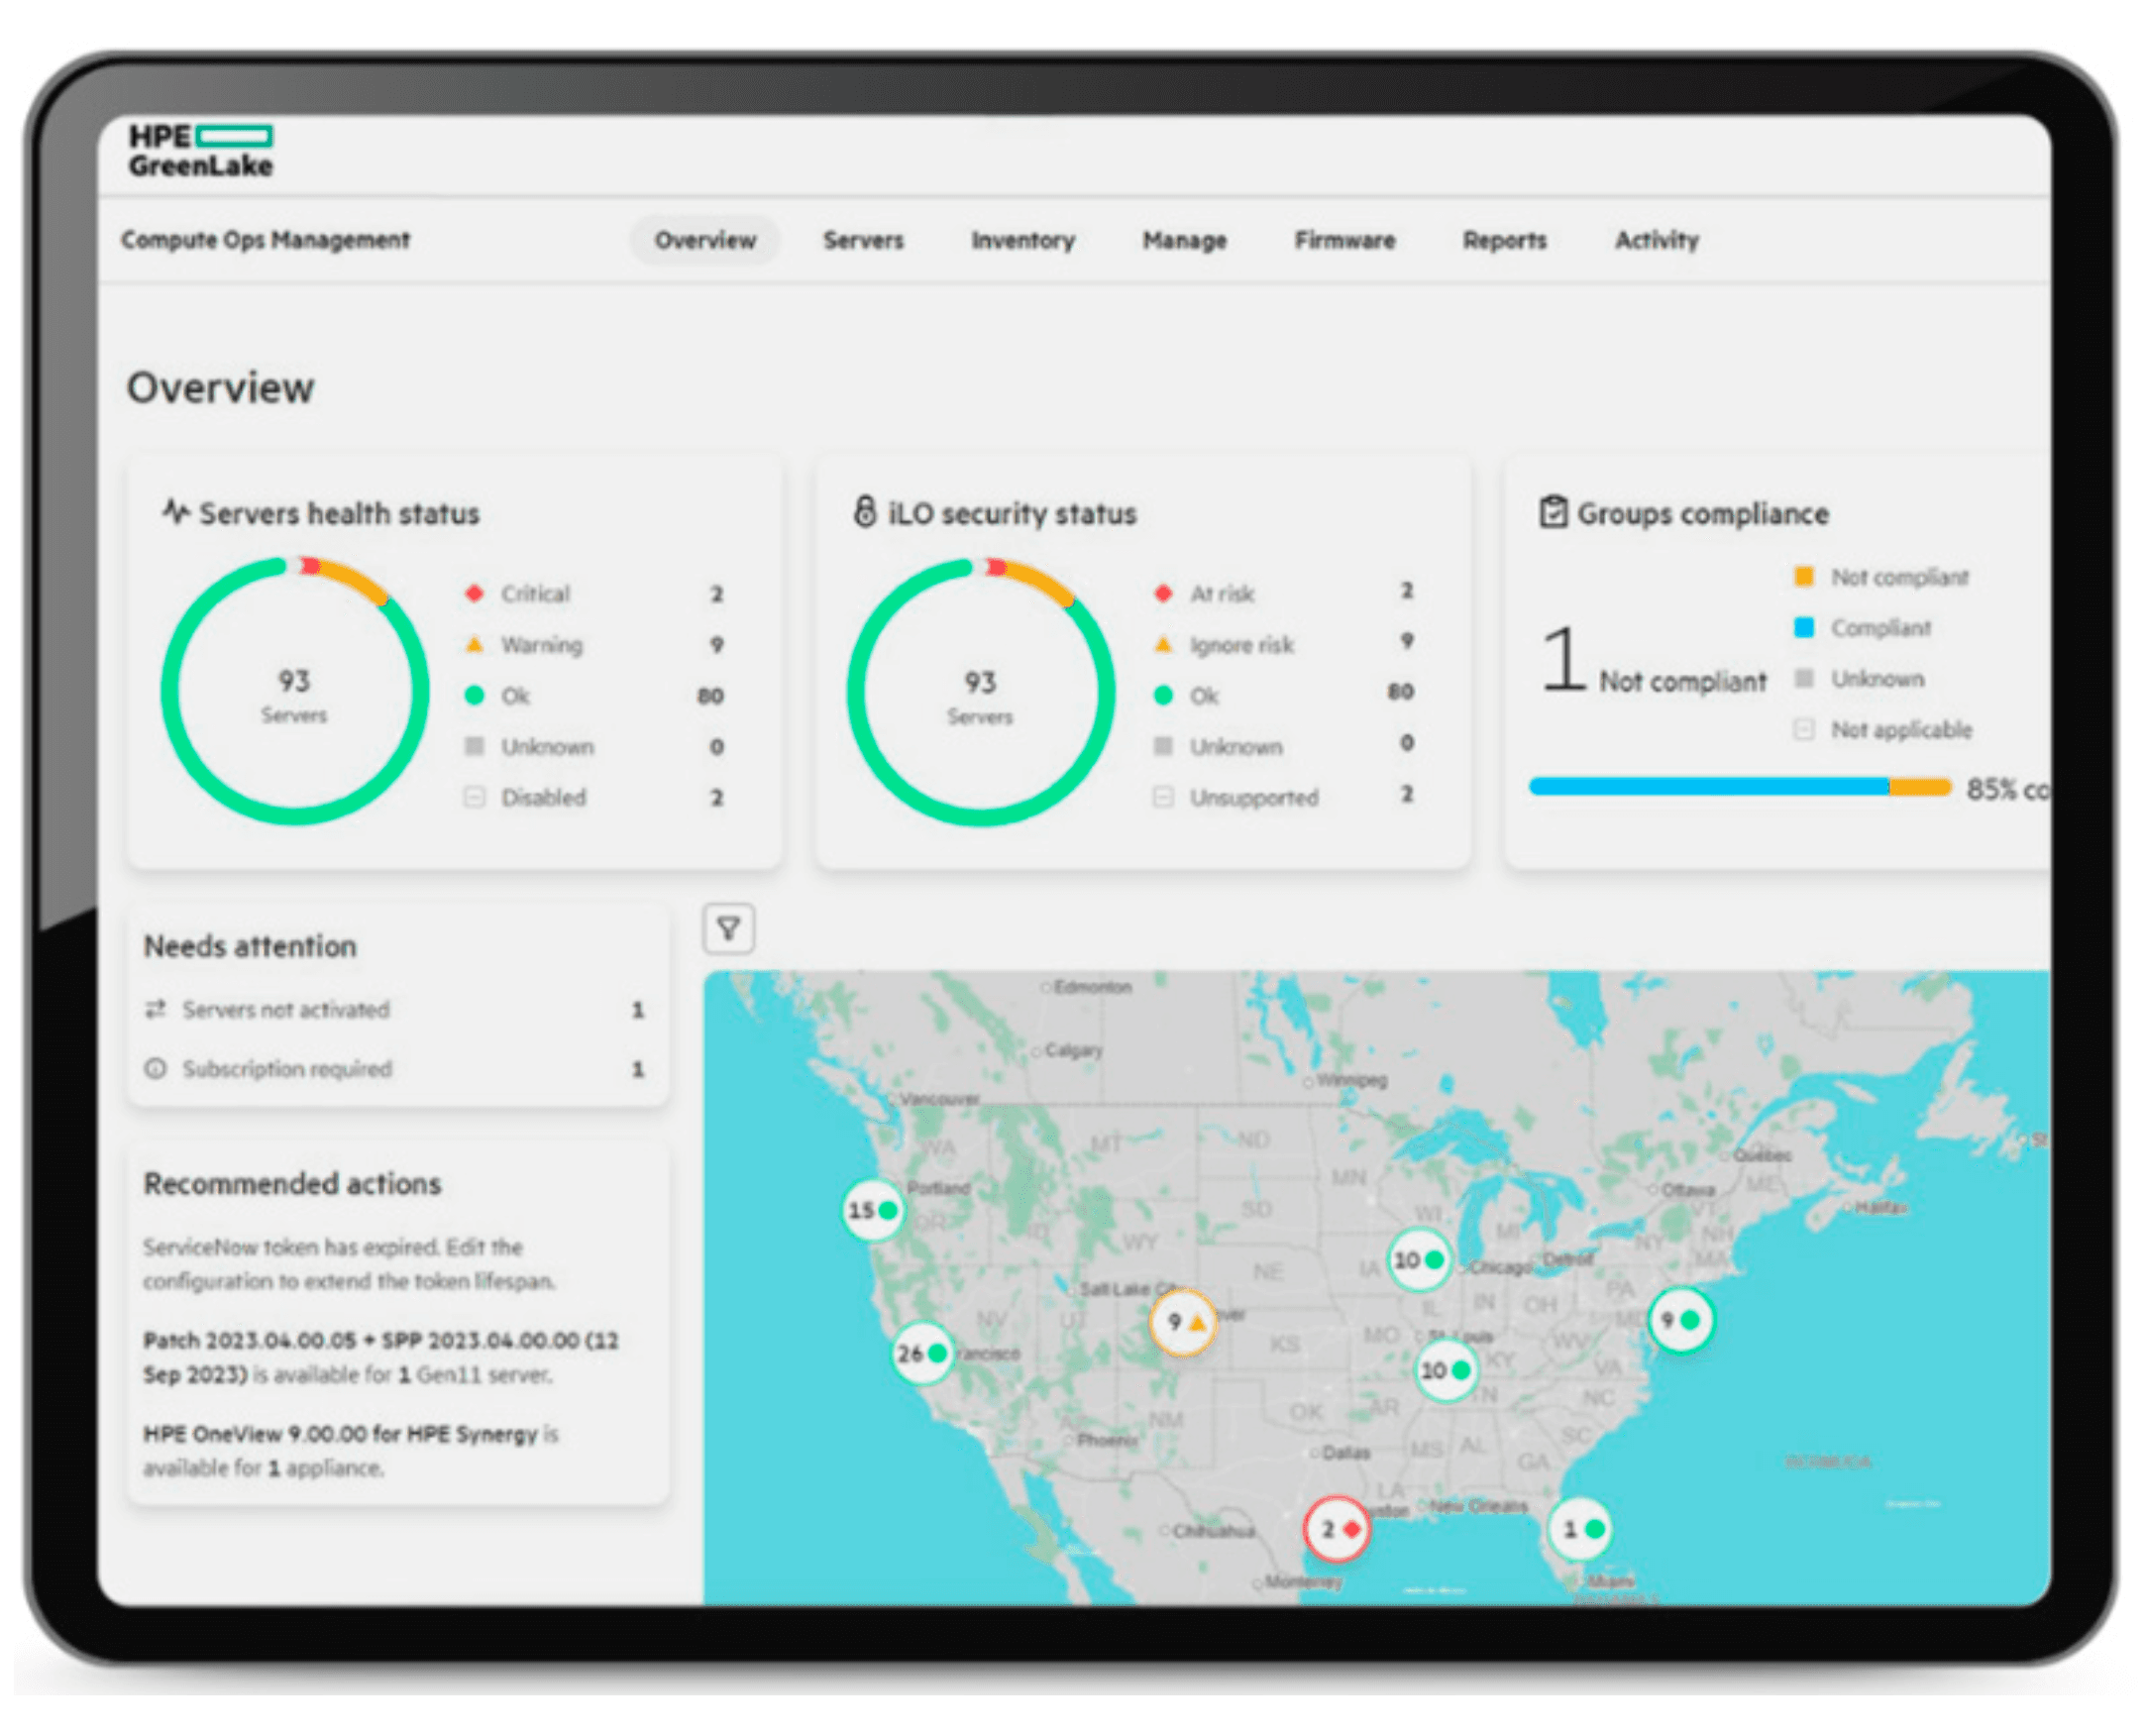Open the map filter button
This screenshot has height=1736, width=2146.
[728, 929]
